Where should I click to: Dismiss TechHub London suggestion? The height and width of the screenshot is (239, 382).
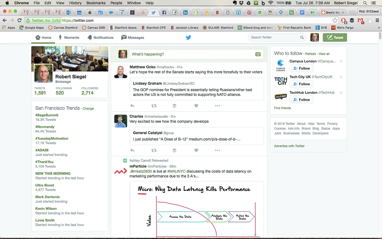point(341,93)
